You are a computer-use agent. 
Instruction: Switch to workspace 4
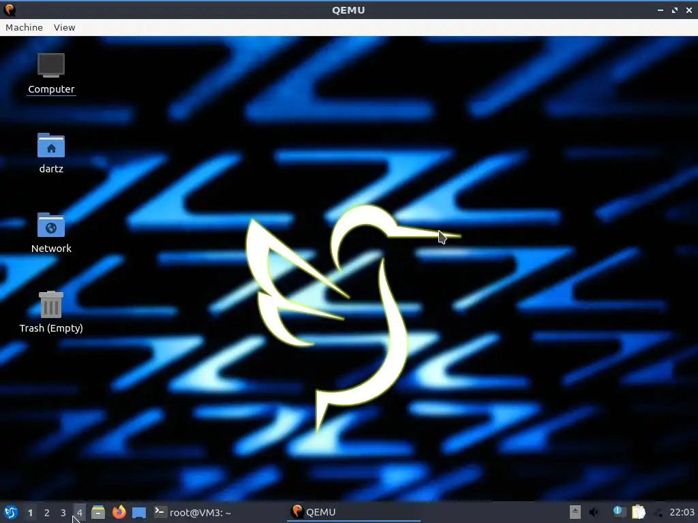pyautogui.click(x=79, y=513)
